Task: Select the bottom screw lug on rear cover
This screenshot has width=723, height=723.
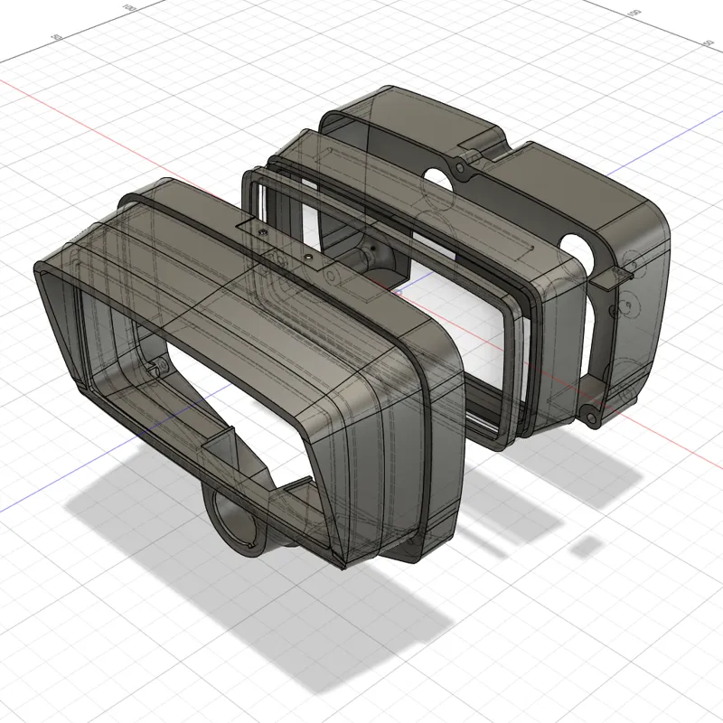Action: click(591, 418)
